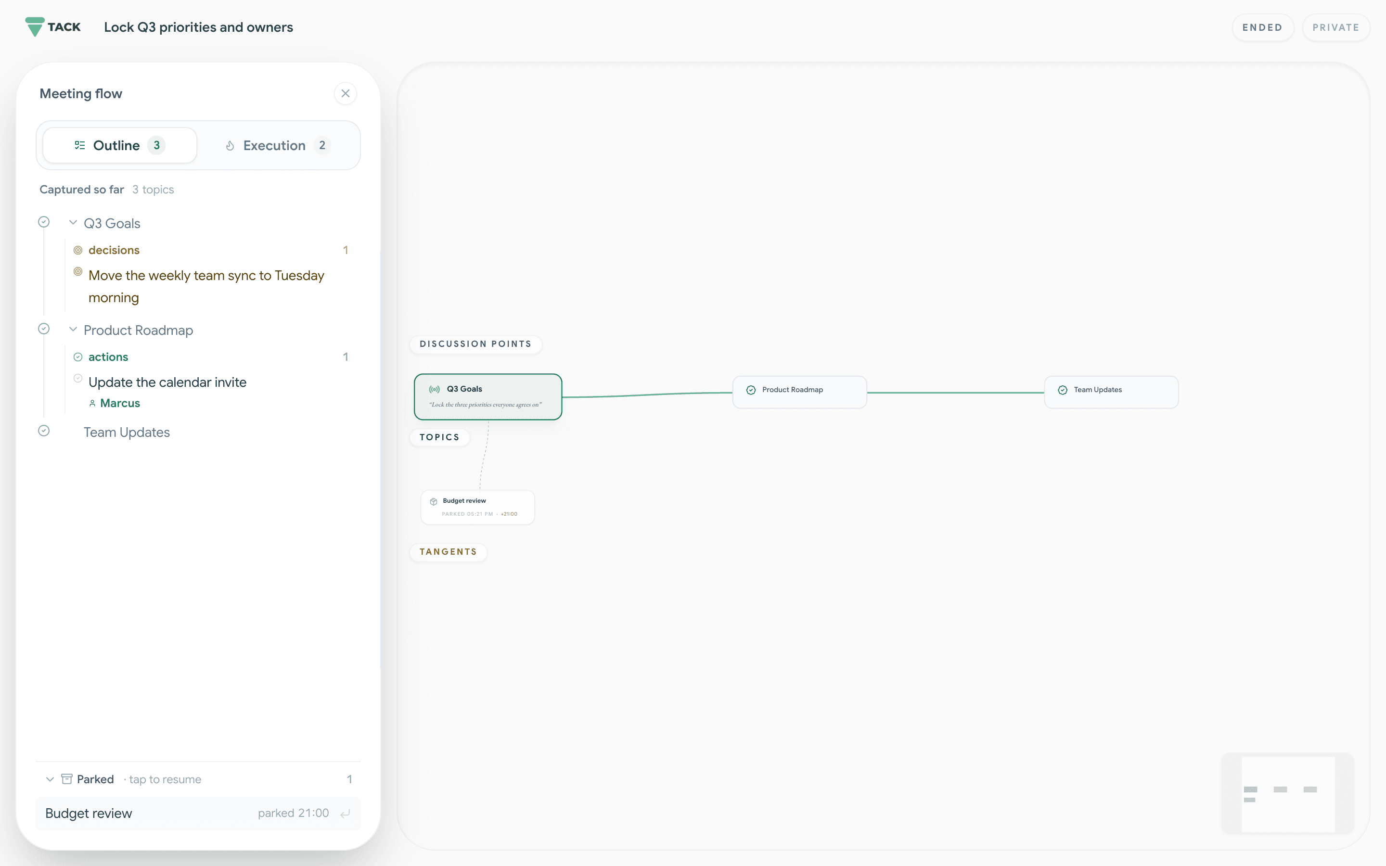The height and width of the screenshot is (866, 1386).
Task: Click the resume return-arrow icon
Action: [x=346, y=814]
